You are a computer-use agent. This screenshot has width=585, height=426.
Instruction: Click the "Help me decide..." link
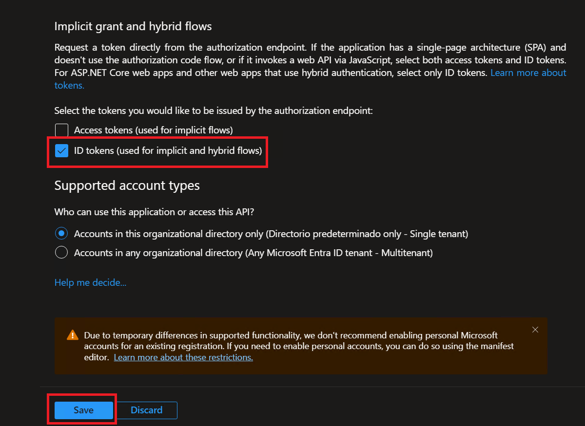(90, 282)
